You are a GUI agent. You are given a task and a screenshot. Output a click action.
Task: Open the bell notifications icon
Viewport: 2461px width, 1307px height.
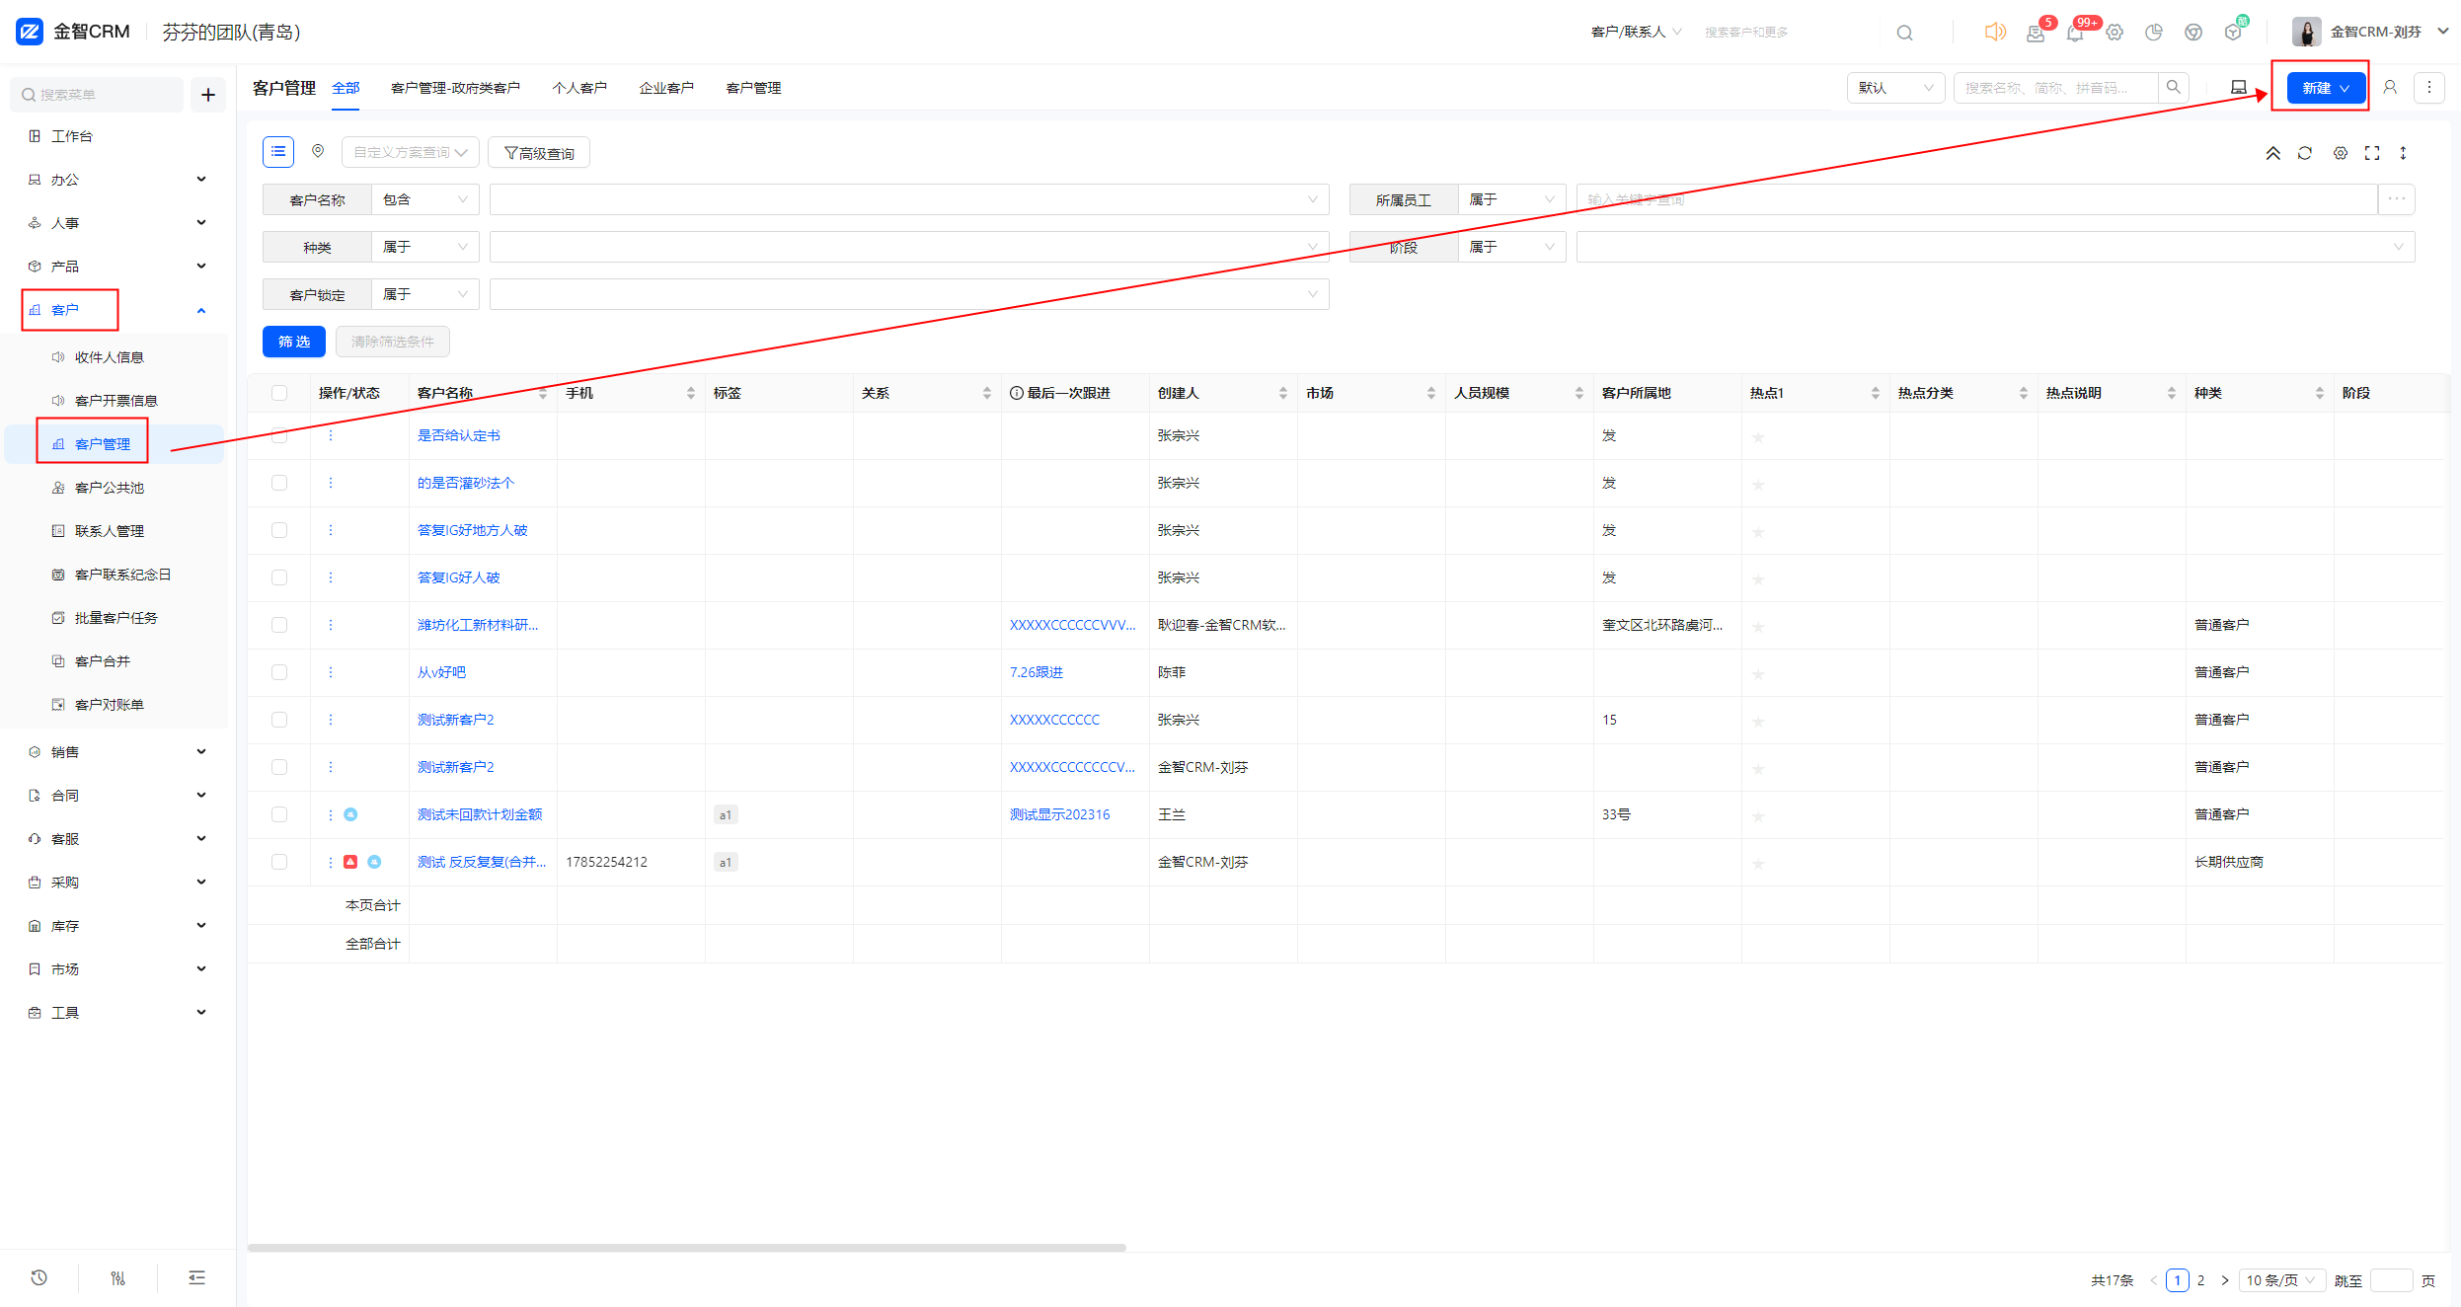(x=2074, y=33)
